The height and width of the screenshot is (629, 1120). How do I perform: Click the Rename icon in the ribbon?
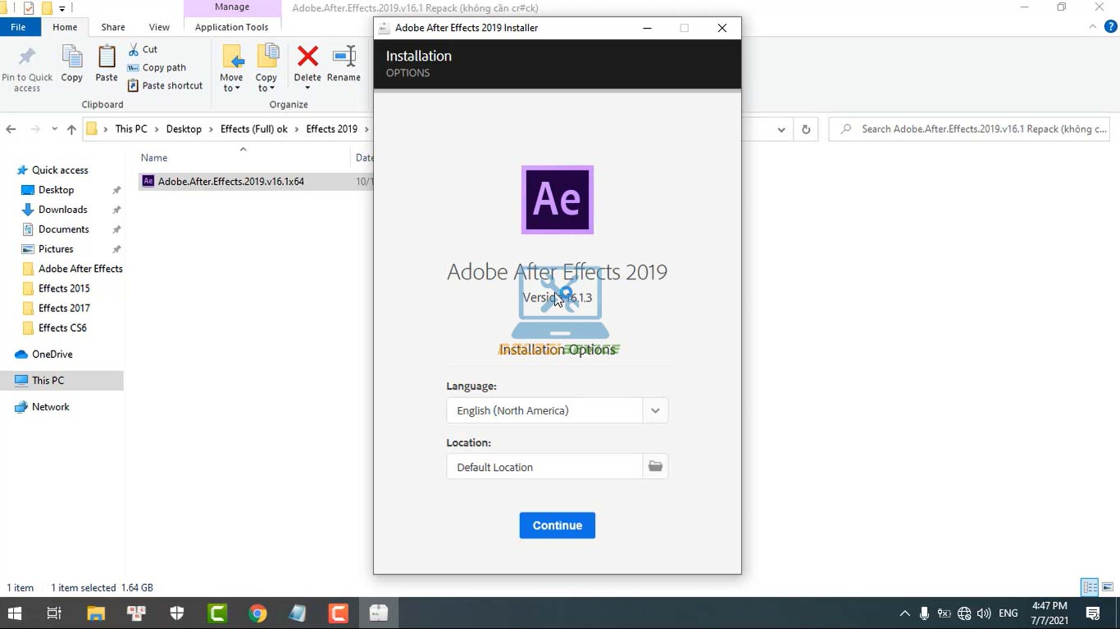click(344, 57)
